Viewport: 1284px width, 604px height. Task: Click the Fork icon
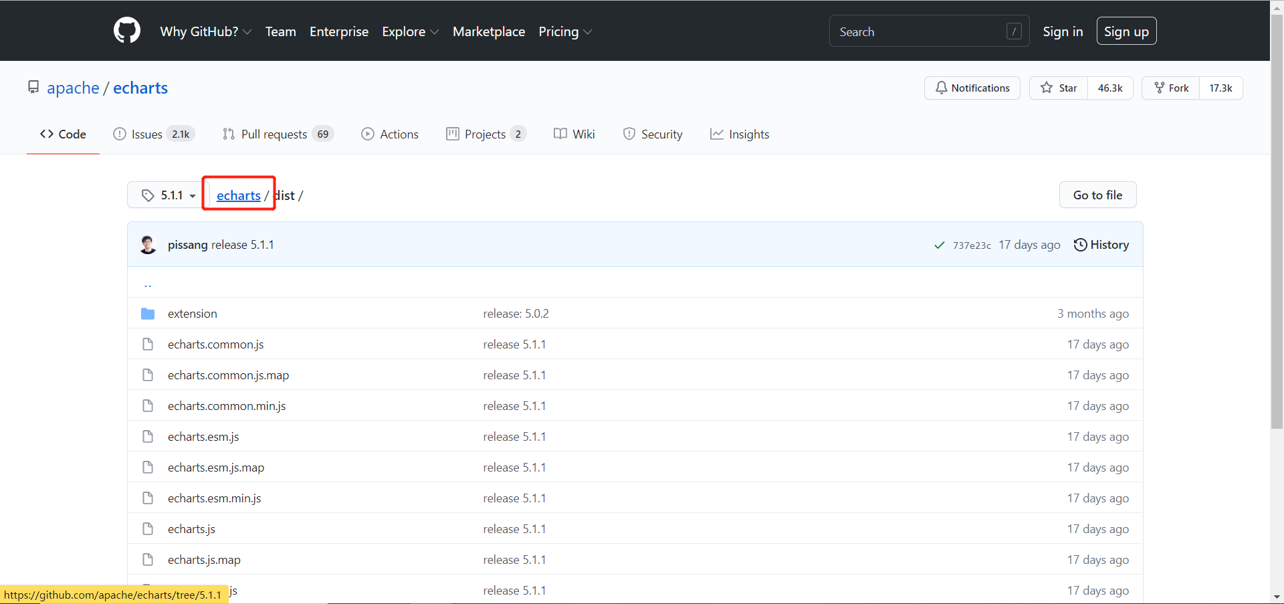(1158, 88)
